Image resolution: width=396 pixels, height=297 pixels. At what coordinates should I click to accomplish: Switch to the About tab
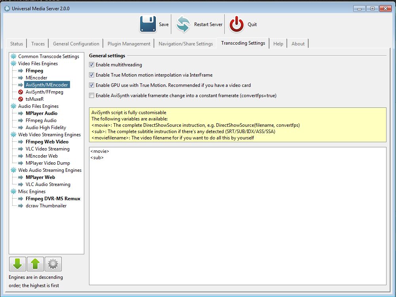pos(298,43)
